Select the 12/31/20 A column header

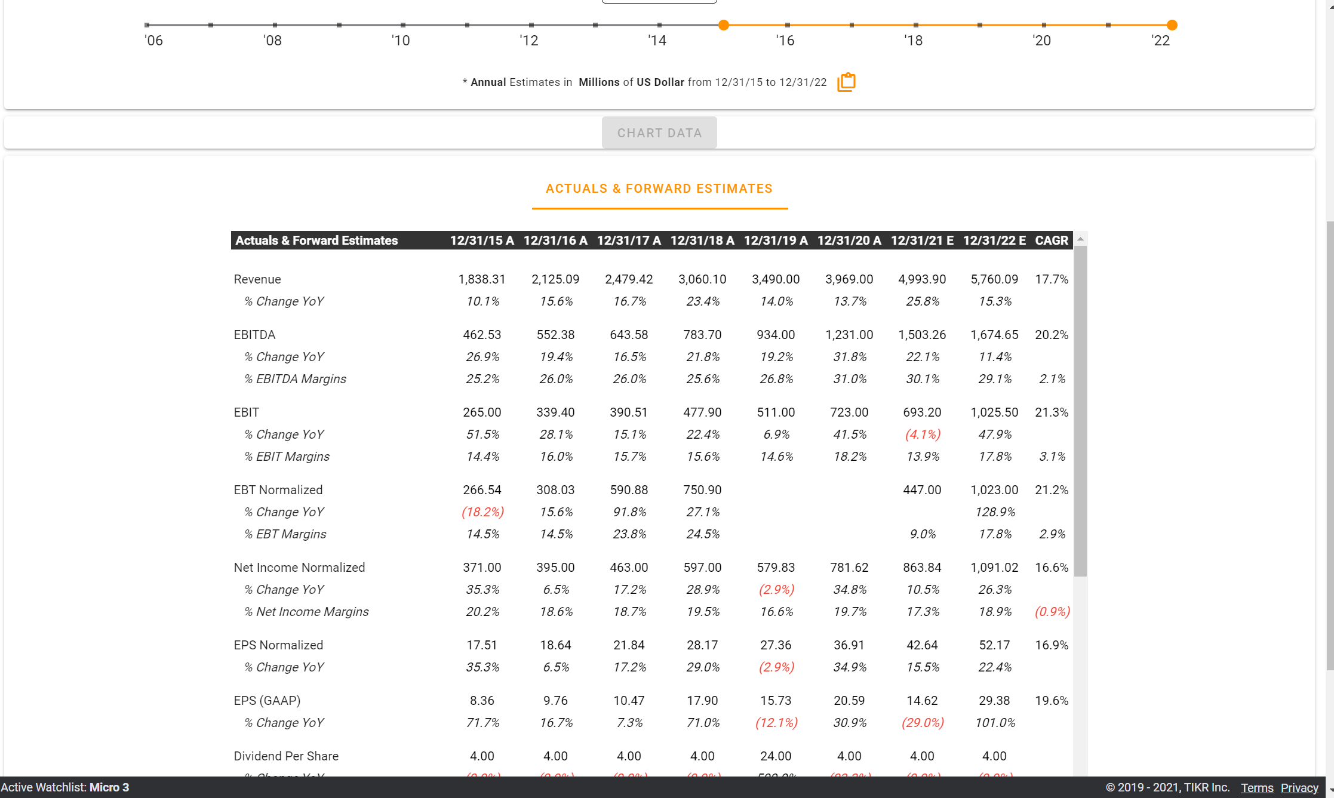point(849,241)
